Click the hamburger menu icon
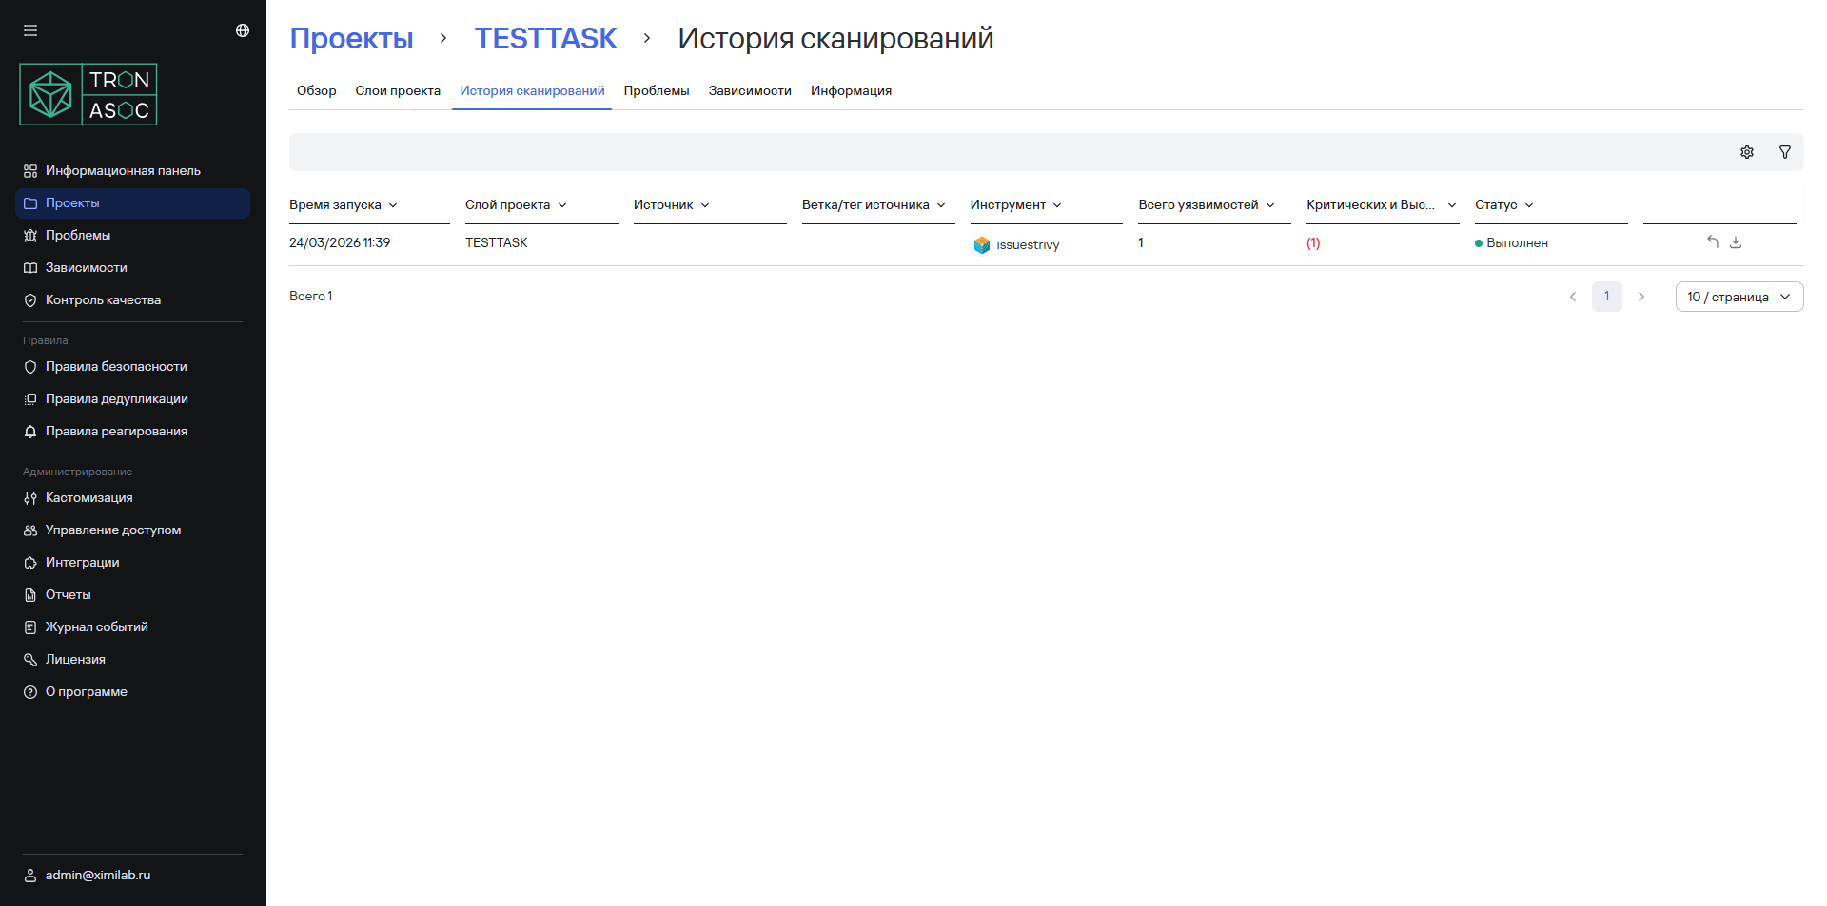Screen dimensions: 1827x906 tap(30, 29)
